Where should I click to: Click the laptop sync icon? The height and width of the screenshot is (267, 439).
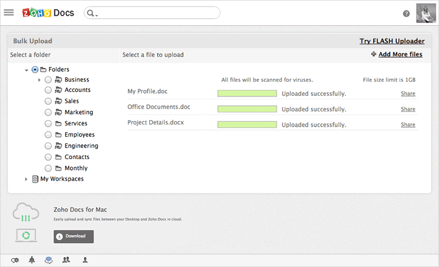(x=26, y=235)
